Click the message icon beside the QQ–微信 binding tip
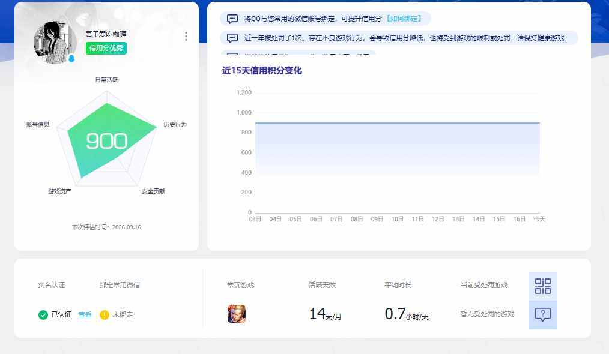The height and width of the screenshot is (354, 609). coord(232,19)
